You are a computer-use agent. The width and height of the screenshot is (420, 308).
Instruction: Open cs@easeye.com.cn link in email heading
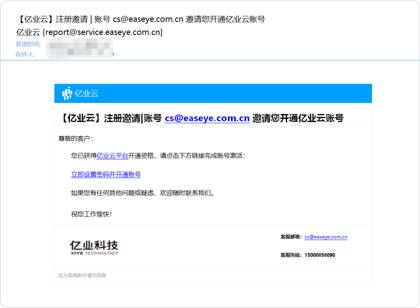(x=207, y=118)
